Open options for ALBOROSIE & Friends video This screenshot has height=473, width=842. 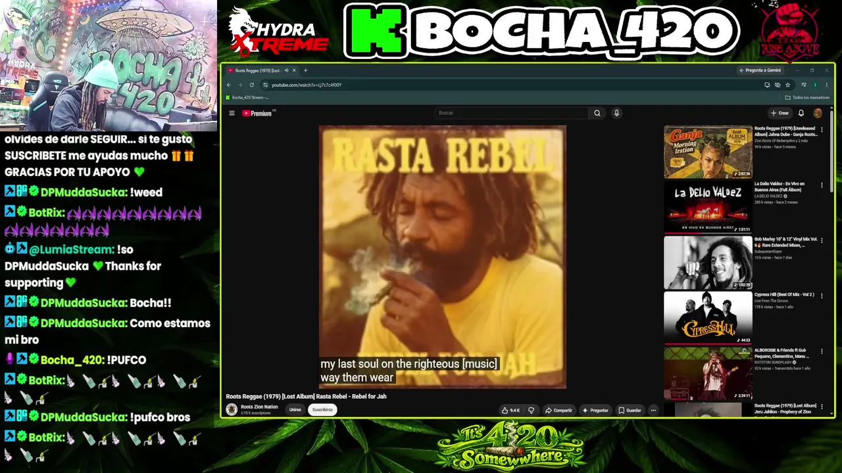pos(822,352)
